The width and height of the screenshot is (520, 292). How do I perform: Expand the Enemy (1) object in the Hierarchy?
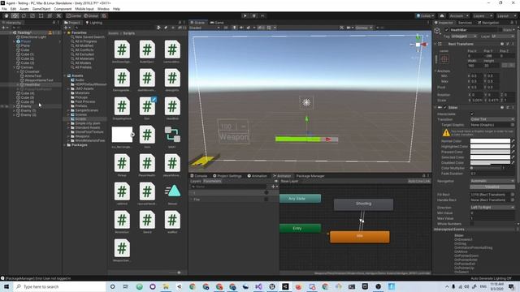(x=15, y=110)
